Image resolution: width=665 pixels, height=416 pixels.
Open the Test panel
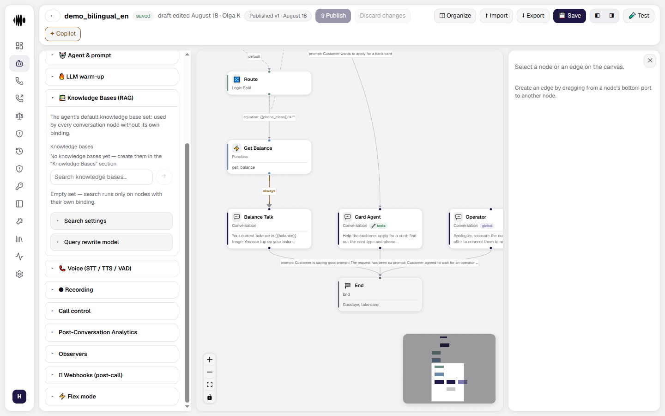coord(639,16)
